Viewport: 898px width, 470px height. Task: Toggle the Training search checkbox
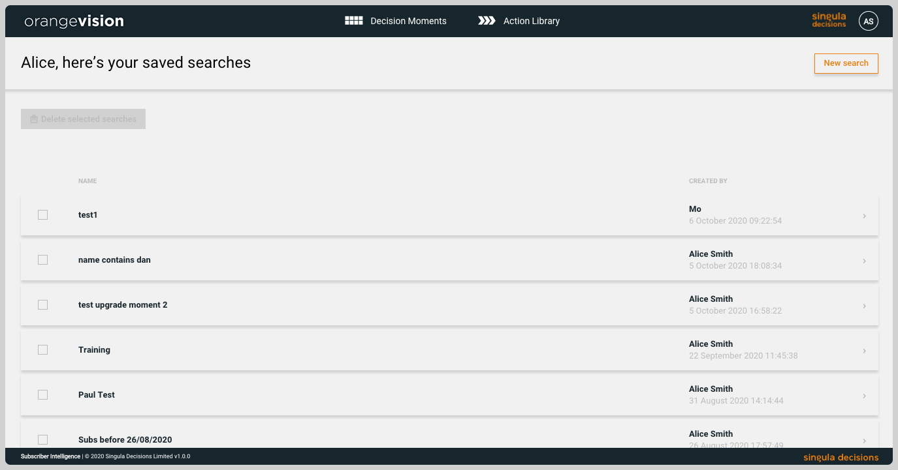pos(42,350)
